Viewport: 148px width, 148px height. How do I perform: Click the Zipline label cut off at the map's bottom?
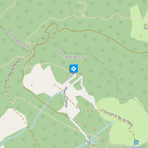[x=89, y=144]
